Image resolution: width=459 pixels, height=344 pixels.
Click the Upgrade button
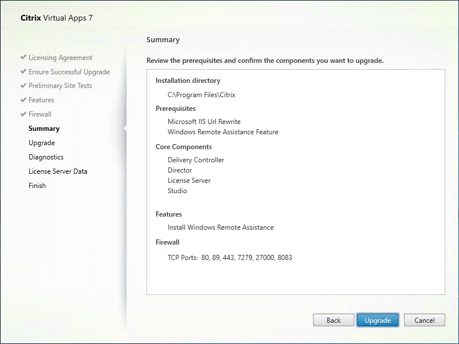click(378, 321)
